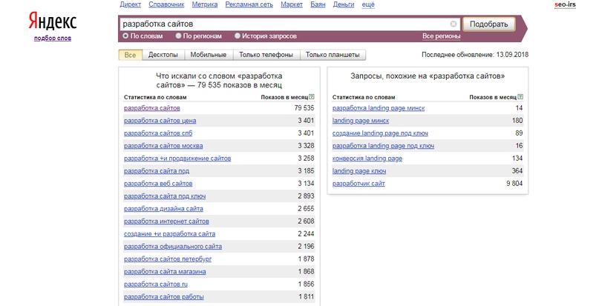Open the Справочник link
Image resolution: width=599 pixels, height=306 pixels.
pos(166,4)
